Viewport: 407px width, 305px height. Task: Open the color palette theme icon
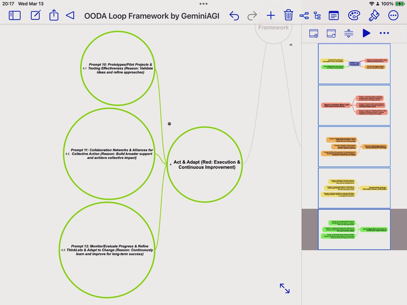(x=353, y=15)
